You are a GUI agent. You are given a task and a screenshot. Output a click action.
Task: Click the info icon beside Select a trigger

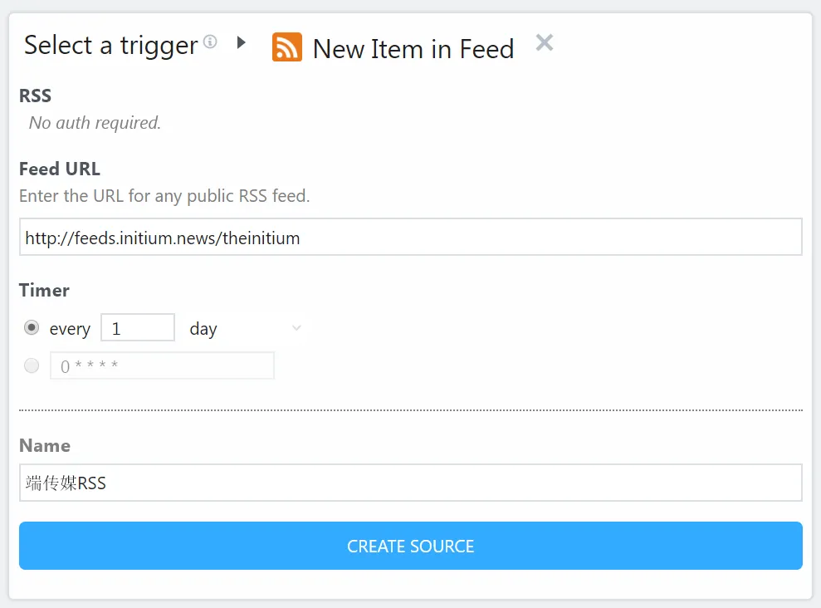(x=210, y=41)
